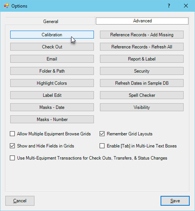Click Refresh Dates in Sample DB
This screenshot has width=195, height=211.
tap(142, 83)
